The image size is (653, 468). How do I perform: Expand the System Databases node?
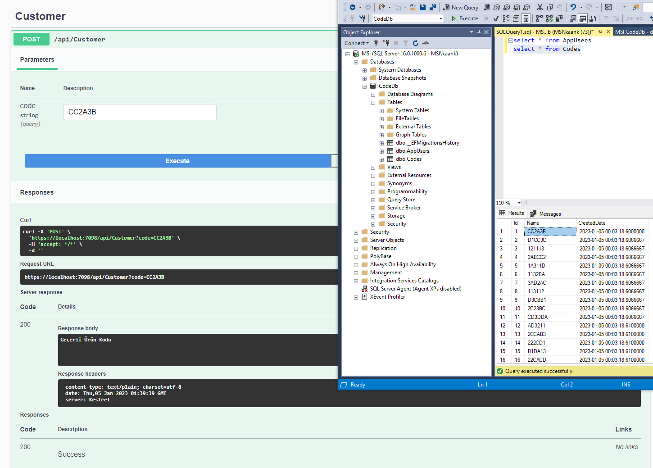pos(364,70)
